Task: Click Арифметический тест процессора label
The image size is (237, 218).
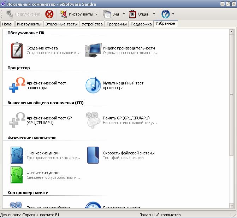Action: tap(46, 85)
